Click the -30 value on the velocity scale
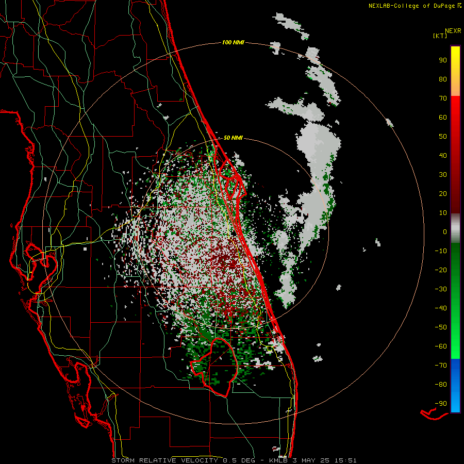The height and width of the screenshot is (464, 464). point(441,289)
